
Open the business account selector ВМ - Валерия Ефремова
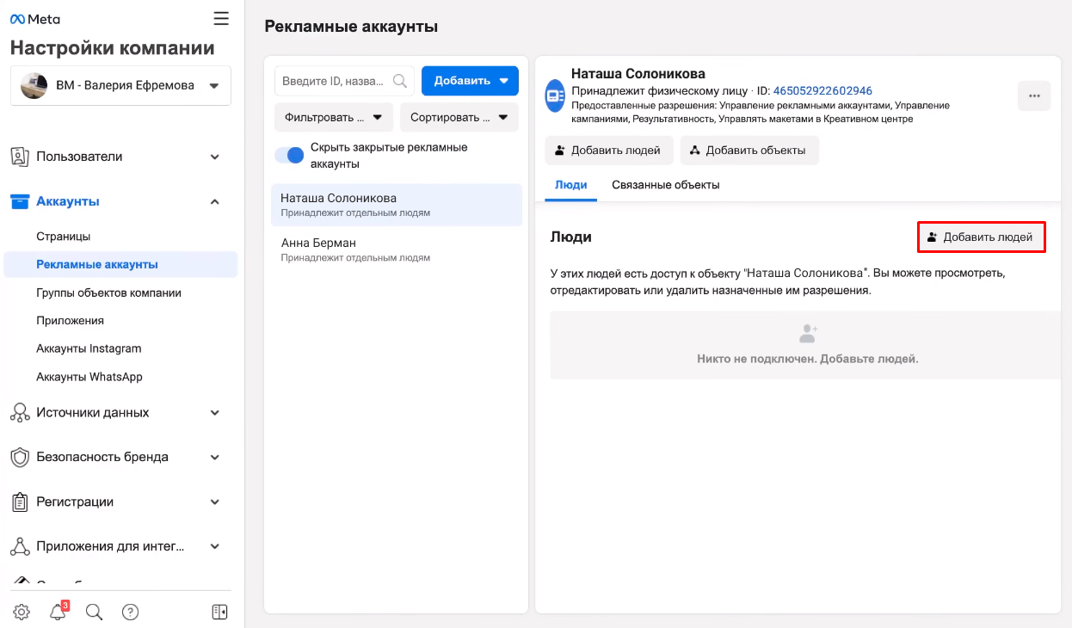[120, 85]
